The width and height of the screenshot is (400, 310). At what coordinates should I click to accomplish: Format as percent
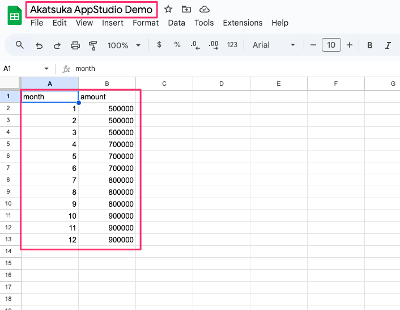[177, 45]
